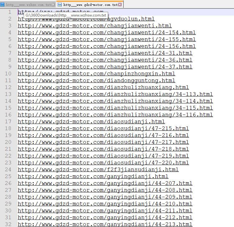Screen dimensions: 234x227
Task: Open the f2f3jiansudianji.html URL
Action: (98, 170)
